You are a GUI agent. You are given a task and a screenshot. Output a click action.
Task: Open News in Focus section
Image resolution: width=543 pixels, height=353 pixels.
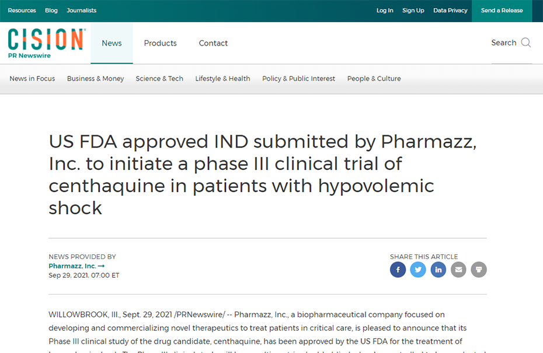pyautogui.click(x=32, y=79)
